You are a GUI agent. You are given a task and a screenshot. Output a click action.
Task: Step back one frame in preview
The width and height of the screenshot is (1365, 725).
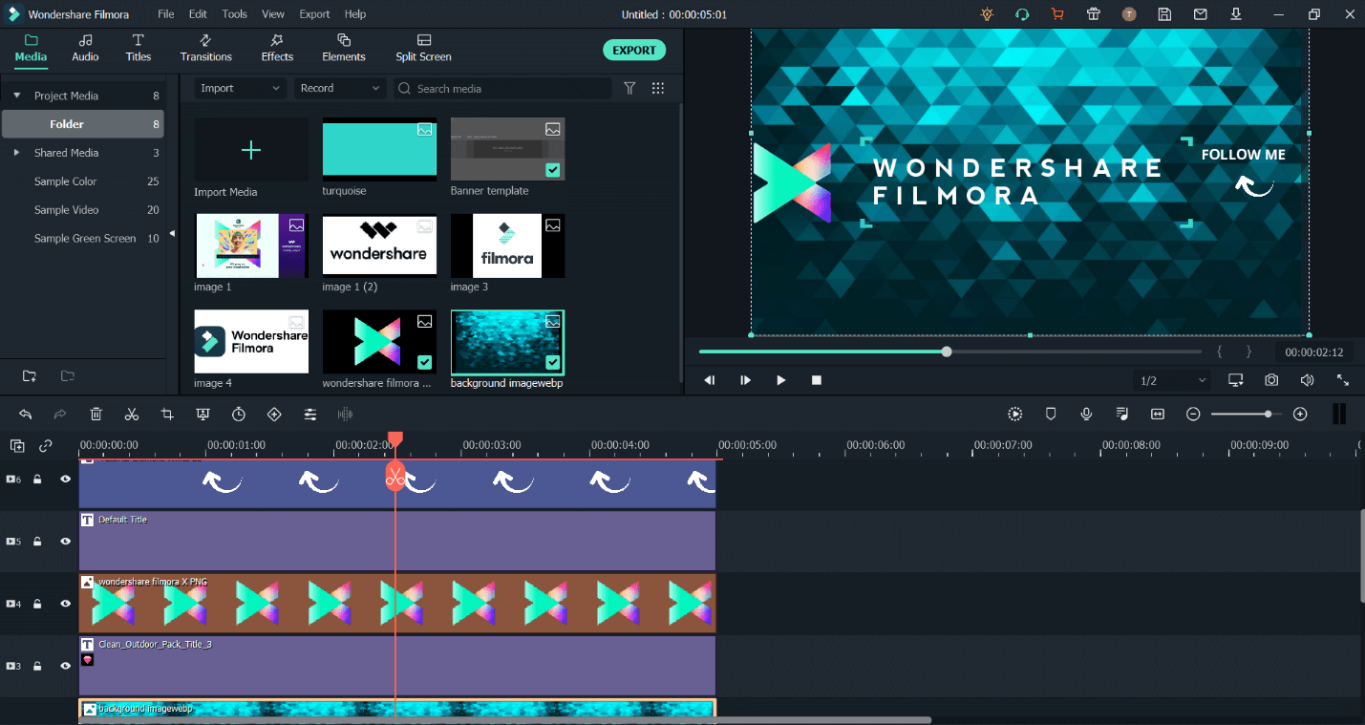click(710, 380)
